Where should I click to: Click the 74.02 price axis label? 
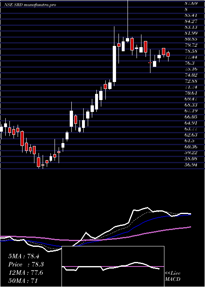coord(191,75)
